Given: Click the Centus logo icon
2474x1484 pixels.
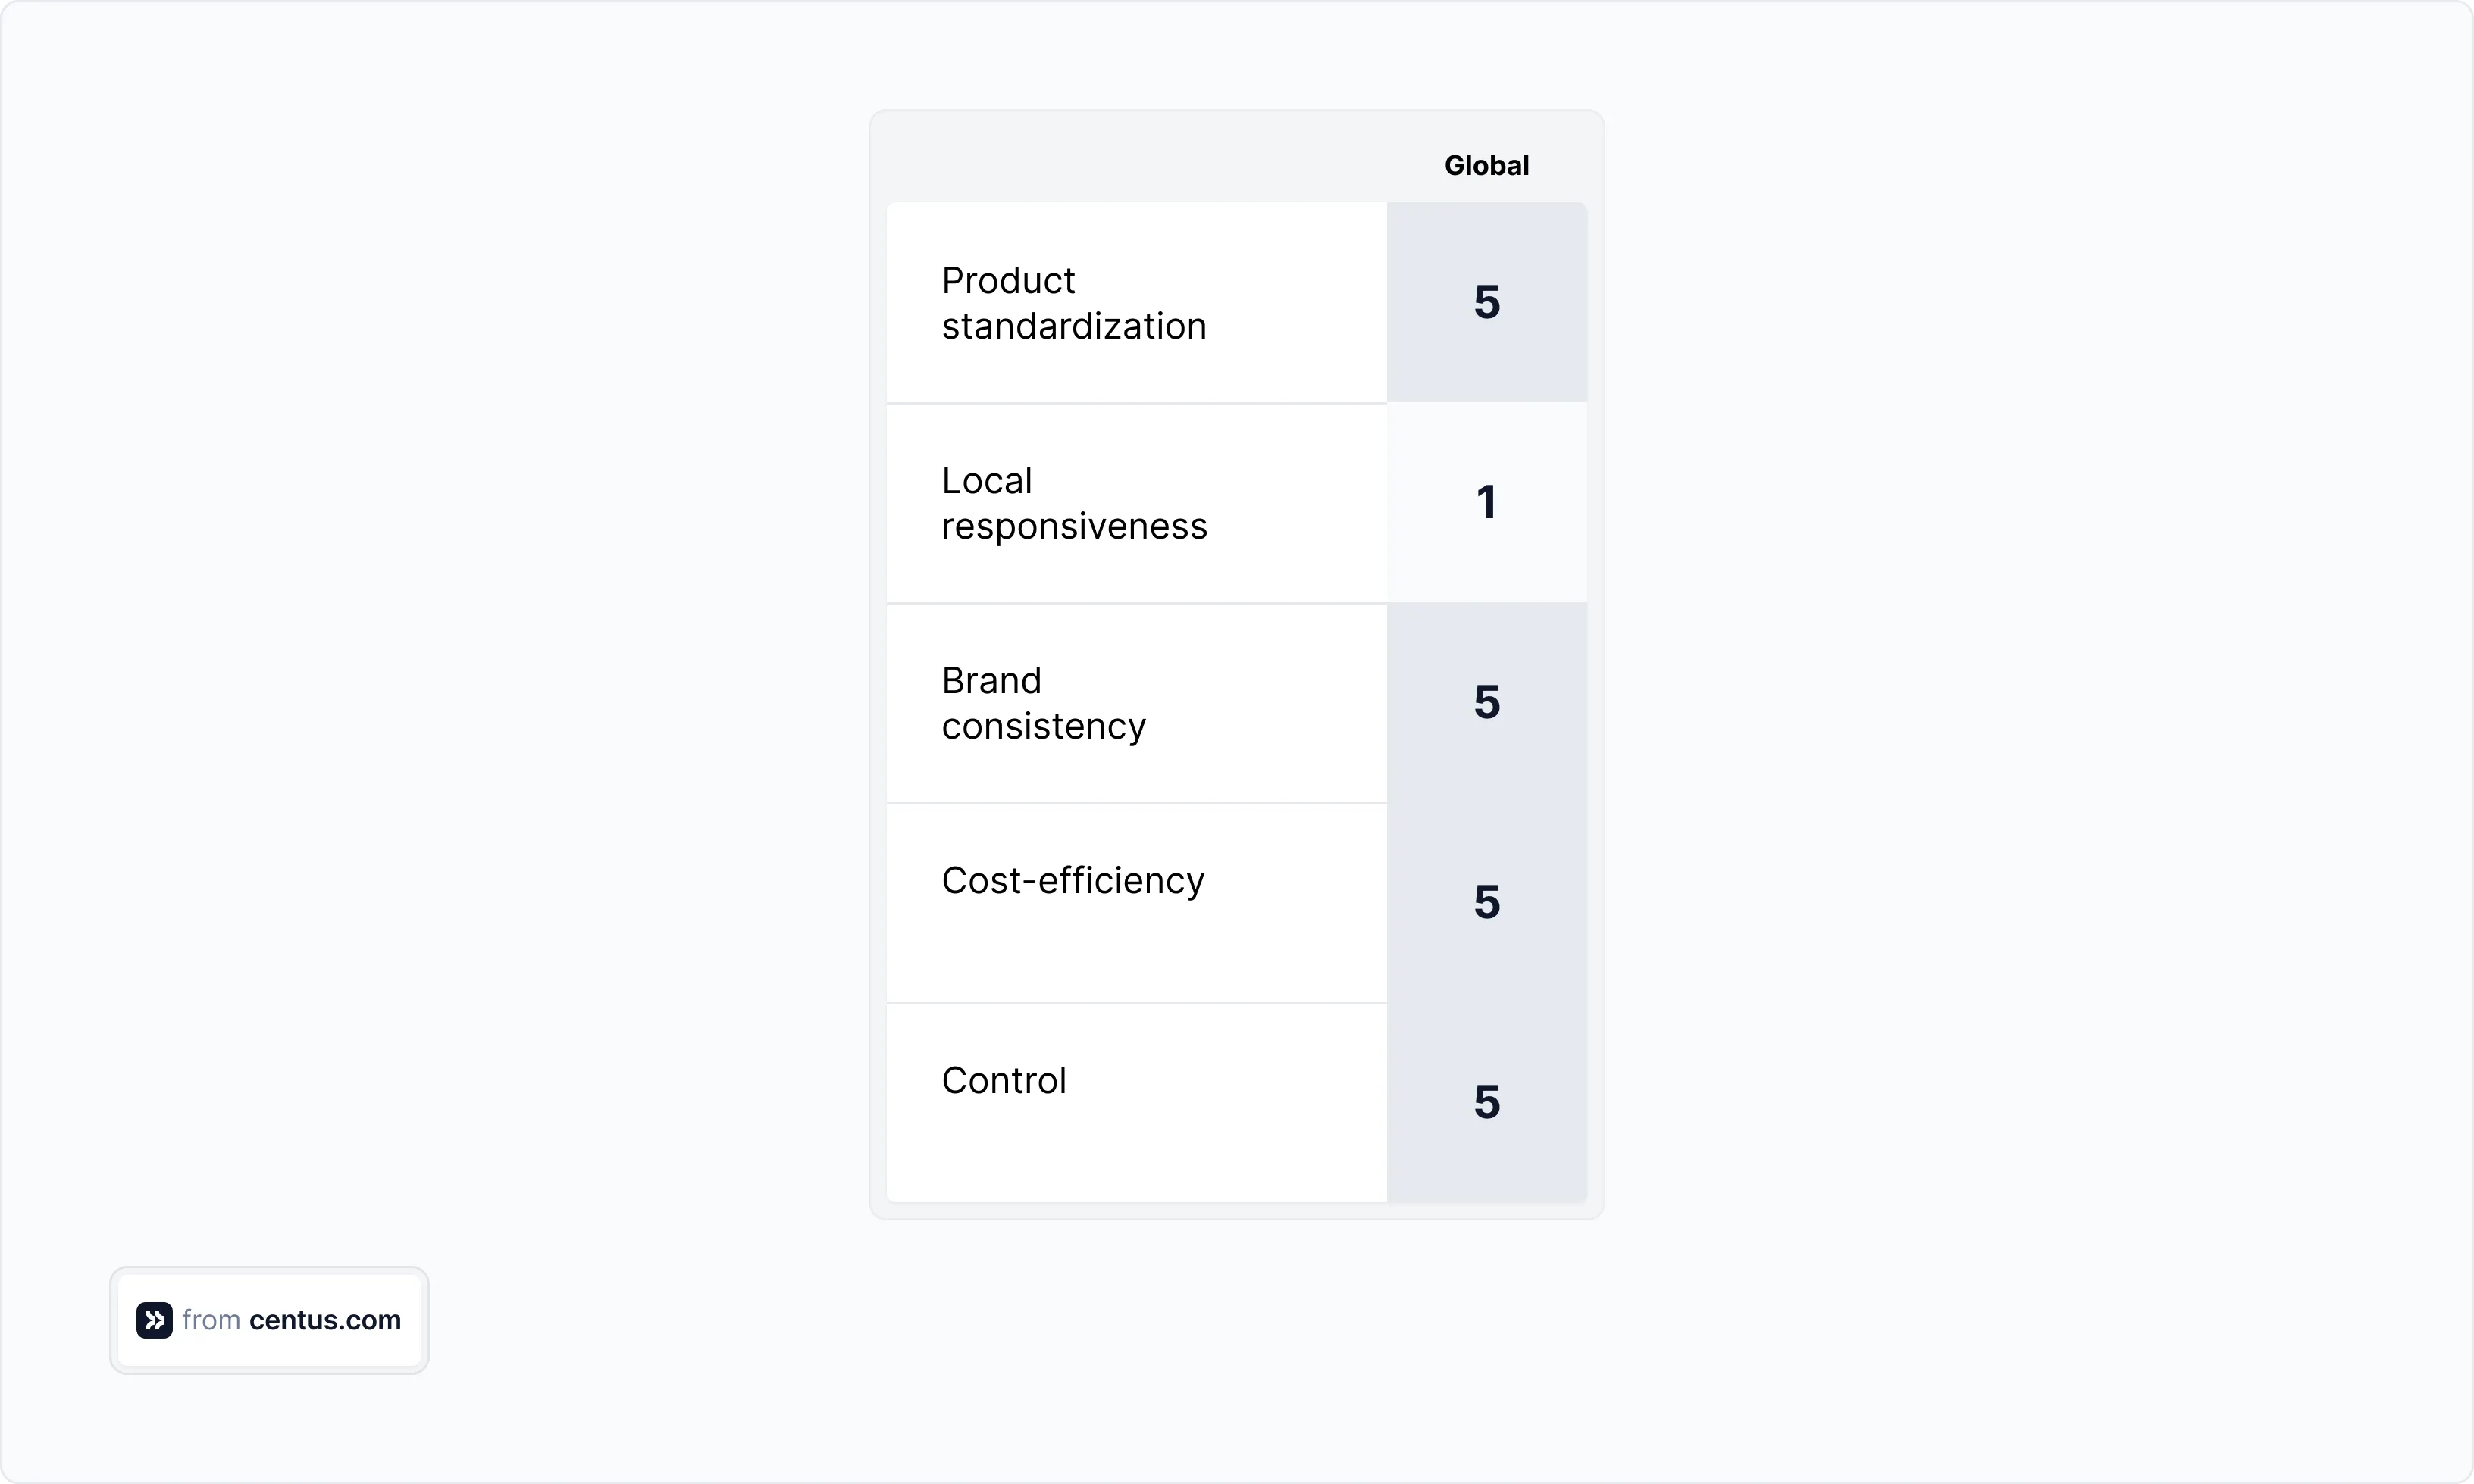Looking at the screenshot, I should pyautogui.click(x=154, y=1320).
